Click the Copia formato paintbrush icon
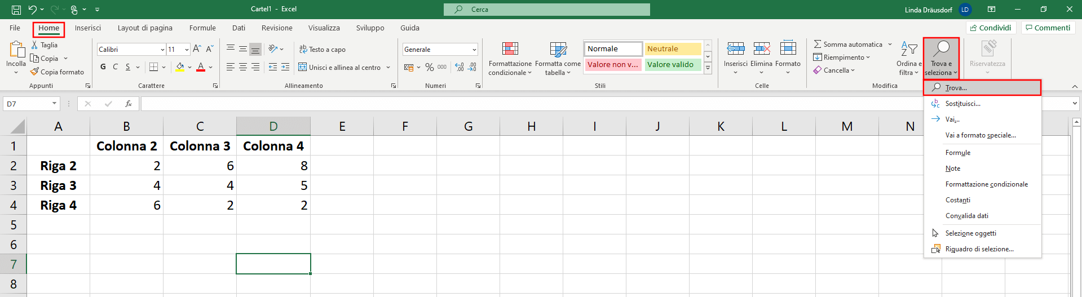Screen dimensions: 1082x297 (35, 72)
